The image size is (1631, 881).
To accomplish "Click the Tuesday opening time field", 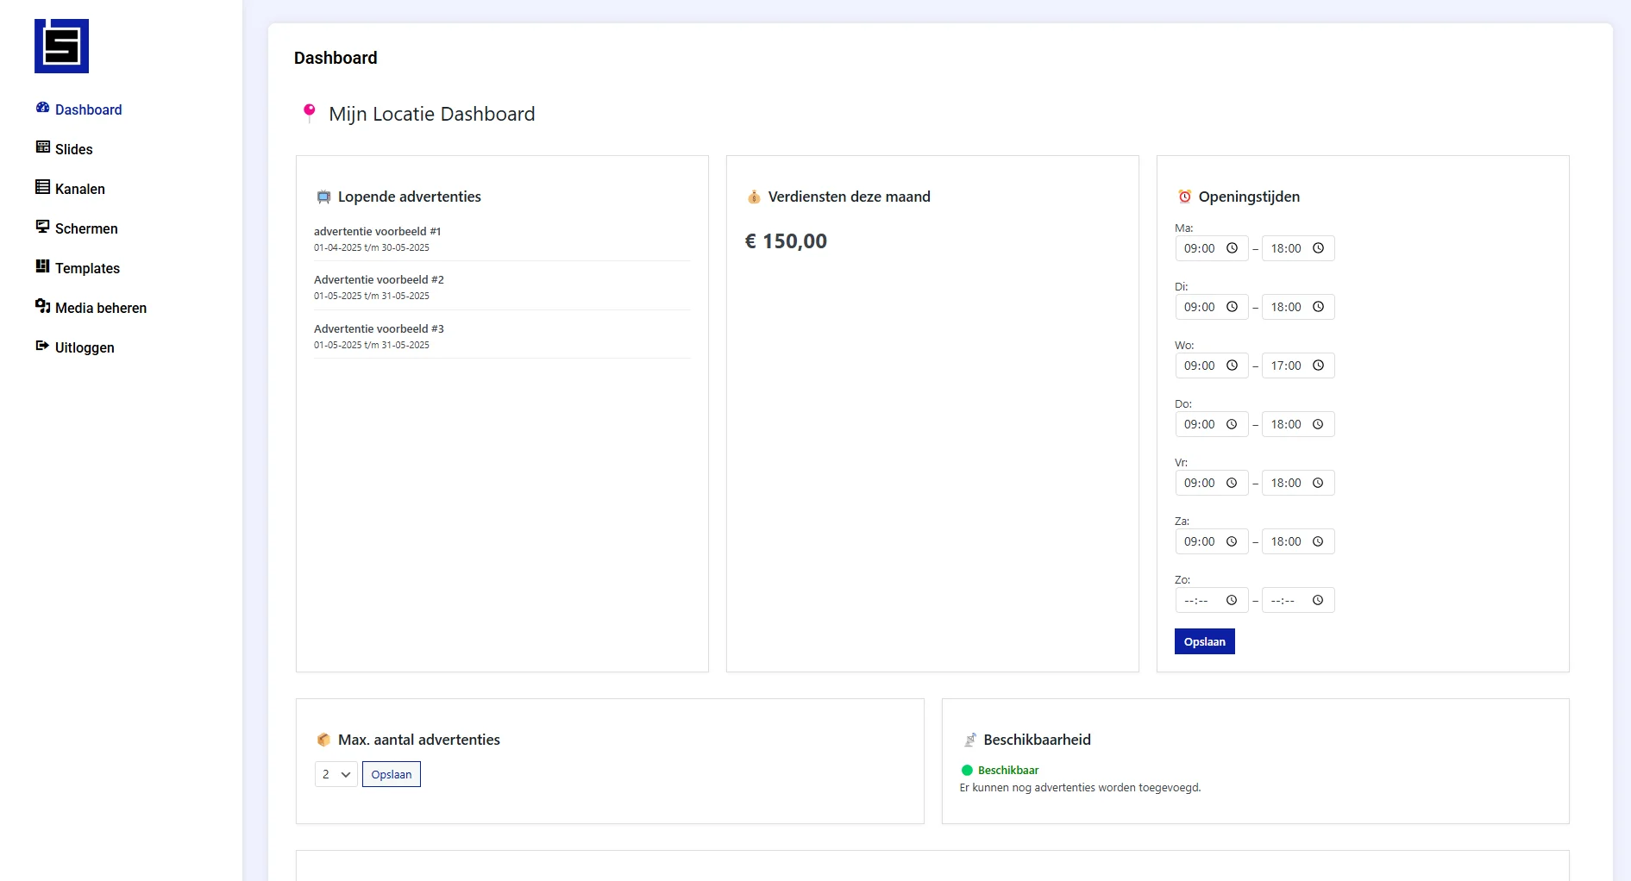I will point(1201,307).
